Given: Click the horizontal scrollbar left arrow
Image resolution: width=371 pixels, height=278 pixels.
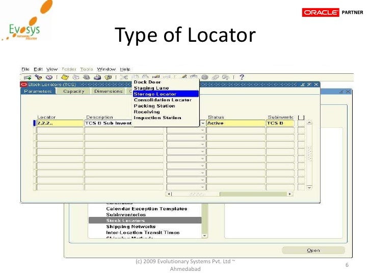Looking at the screenshot, I should [x=169, y=194].
